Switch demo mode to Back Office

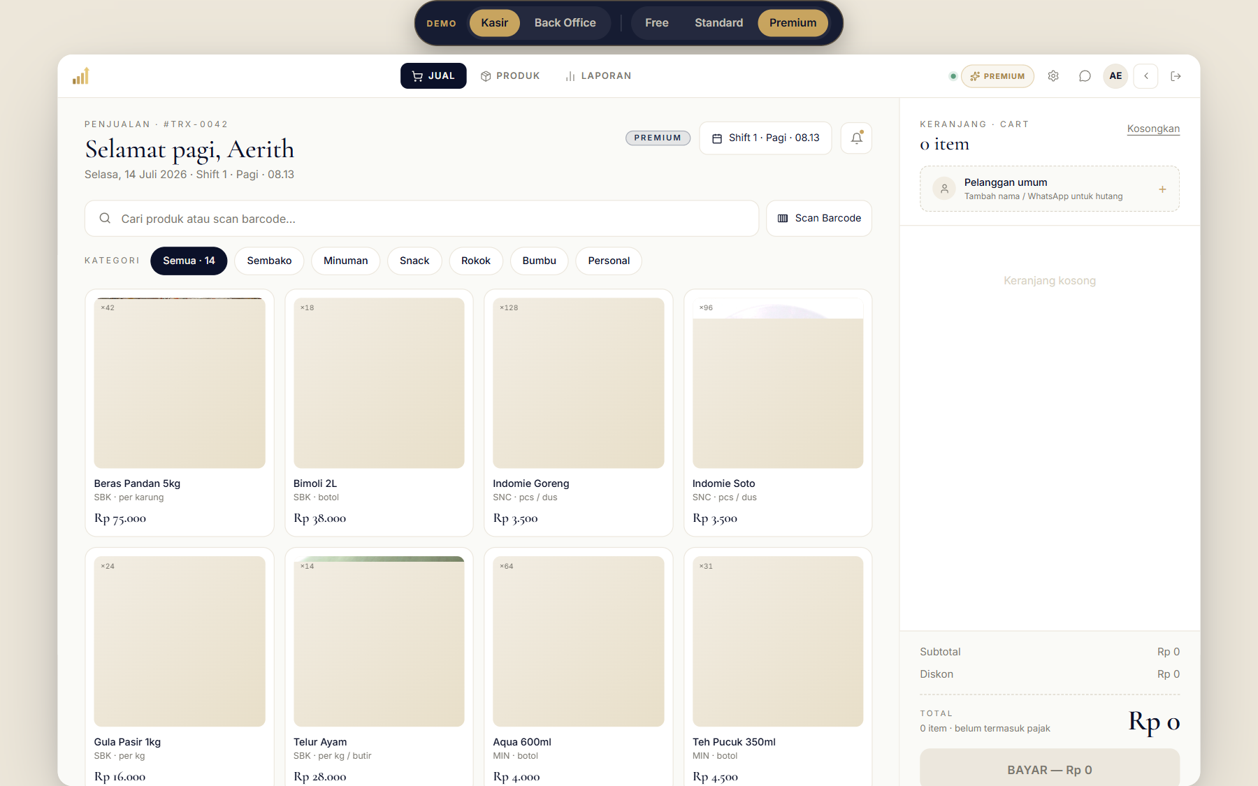pos(565,23)
